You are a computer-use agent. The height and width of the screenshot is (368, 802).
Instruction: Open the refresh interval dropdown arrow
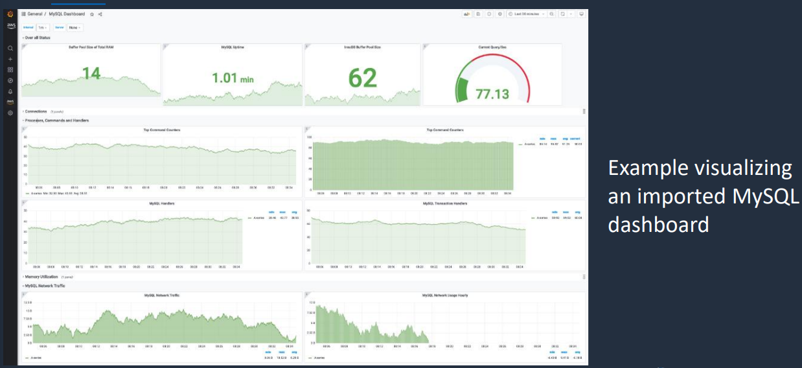coord(571,14)
